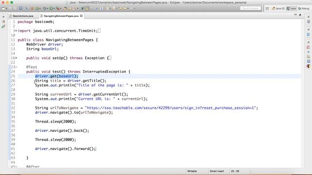Click the green New Java Class icon
The height and width of the screenshot is (175, 312).
(x=37, y=8)
